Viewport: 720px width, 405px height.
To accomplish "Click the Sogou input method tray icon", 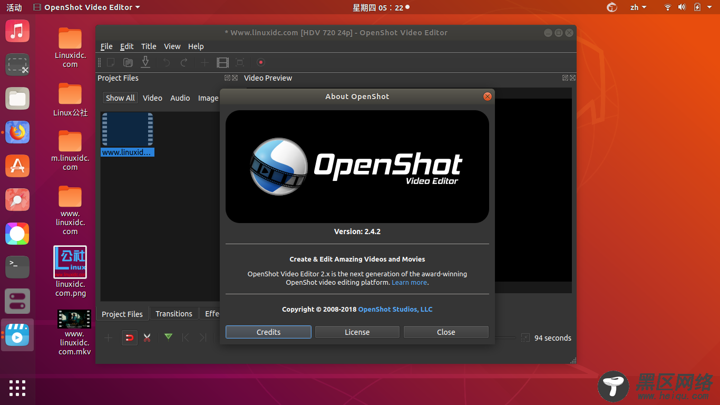I will tap(612, 7).
